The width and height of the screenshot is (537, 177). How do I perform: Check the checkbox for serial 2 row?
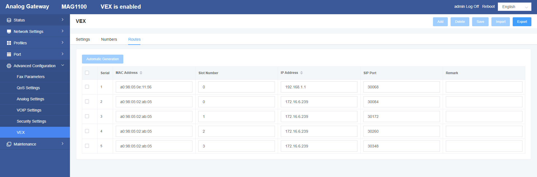pos(87,101)
